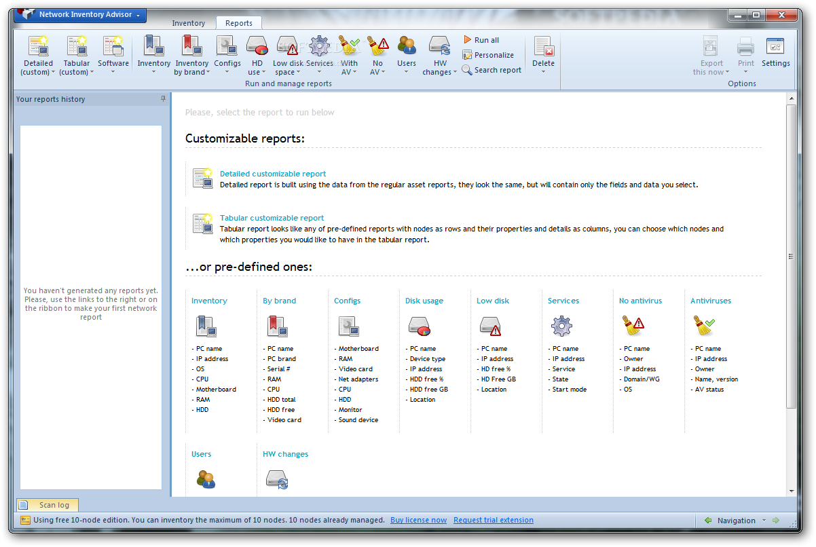Viewport: 816px width, 547px height.
Task: Open Settings from the Options group
Action: (775, 52)
